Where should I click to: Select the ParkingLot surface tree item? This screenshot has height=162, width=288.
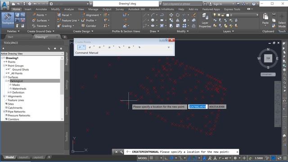click(x=16, y=81)
